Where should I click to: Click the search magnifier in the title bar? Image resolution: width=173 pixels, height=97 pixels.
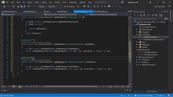(122, 2)
